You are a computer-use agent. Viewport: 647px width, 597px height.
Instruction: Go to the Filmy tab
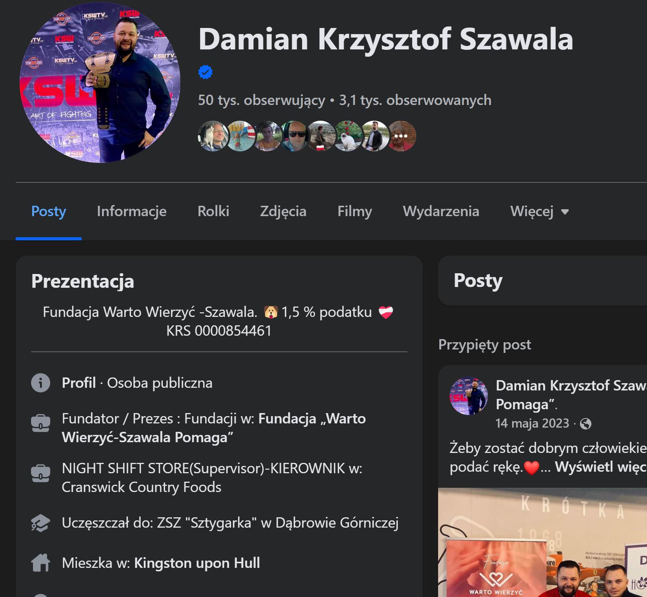tap(355, 211)
